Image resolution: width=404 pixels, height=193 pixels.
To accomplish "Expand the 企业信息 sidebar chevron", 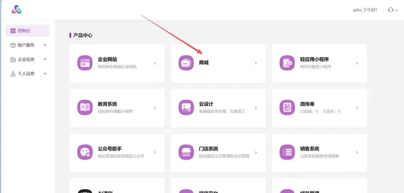I will [45, 59].
